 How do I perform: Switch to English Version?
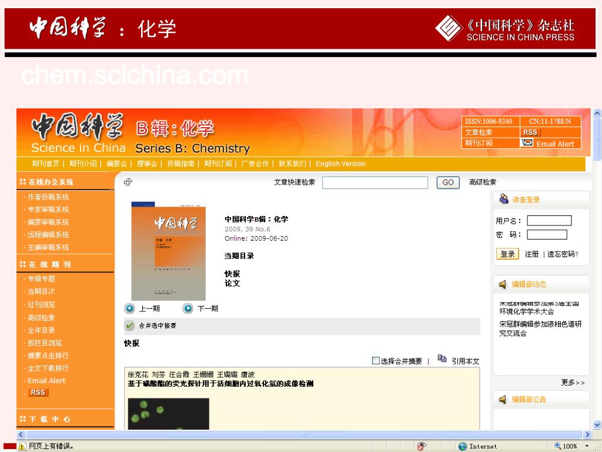pos(340,164)
